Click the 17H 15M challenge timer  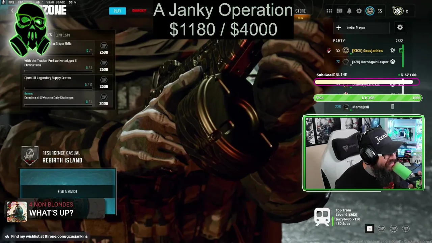click(63, 35)
